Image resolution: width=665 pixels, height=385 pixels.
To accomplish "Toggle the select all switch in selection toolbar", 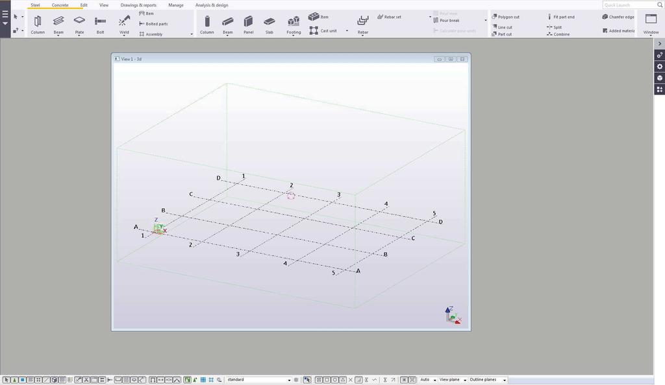I will [x=6, y=380].
